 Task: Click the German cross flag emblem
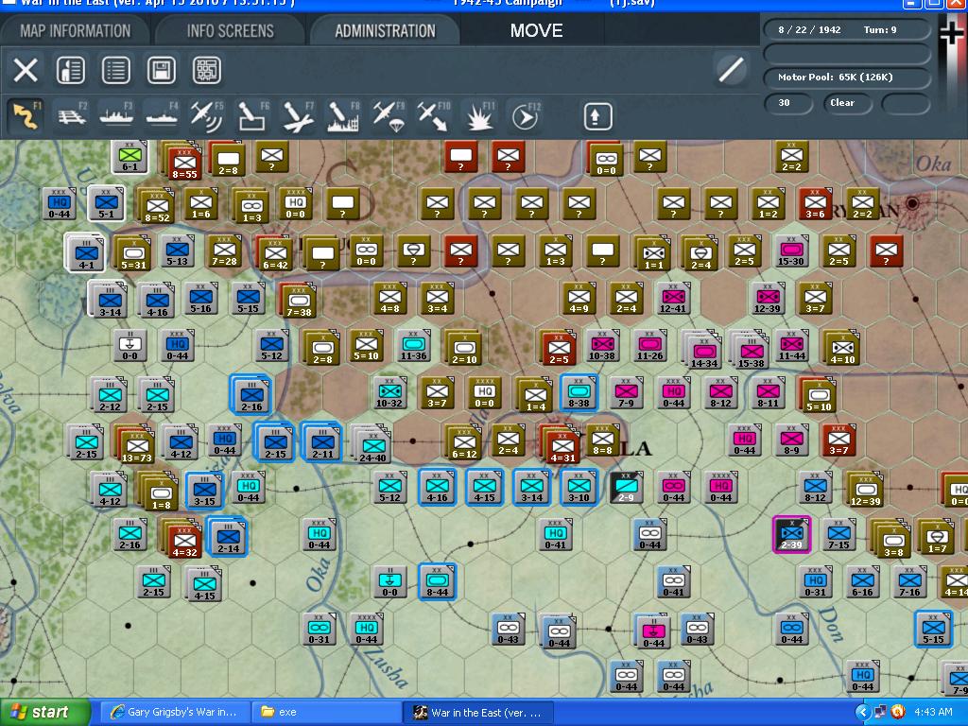coord(952,32)
